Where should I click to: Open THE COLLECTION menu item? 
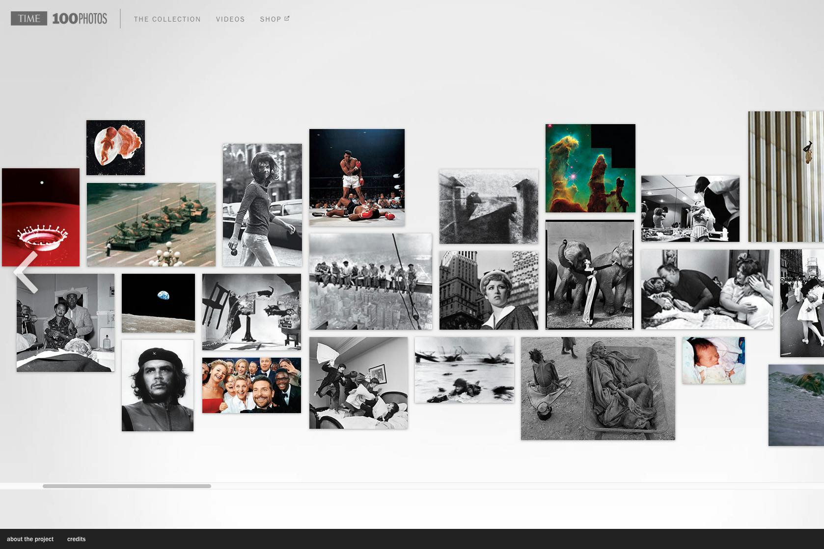pyautogui.click(x=167, y=19)
